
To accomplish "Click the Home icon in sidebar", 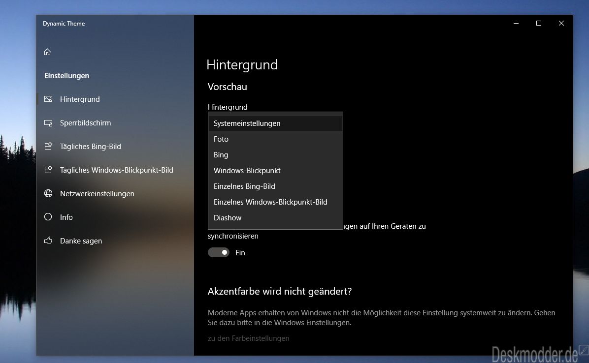I will click(47, 52).
